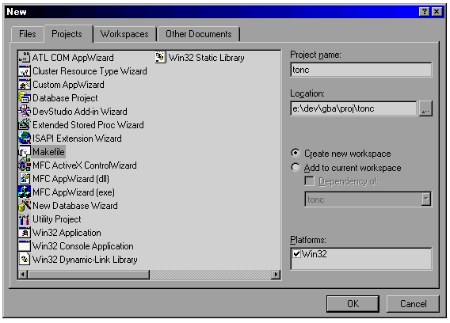
Task: Select 'Utility Project' text entry
Action: point(57,219)
